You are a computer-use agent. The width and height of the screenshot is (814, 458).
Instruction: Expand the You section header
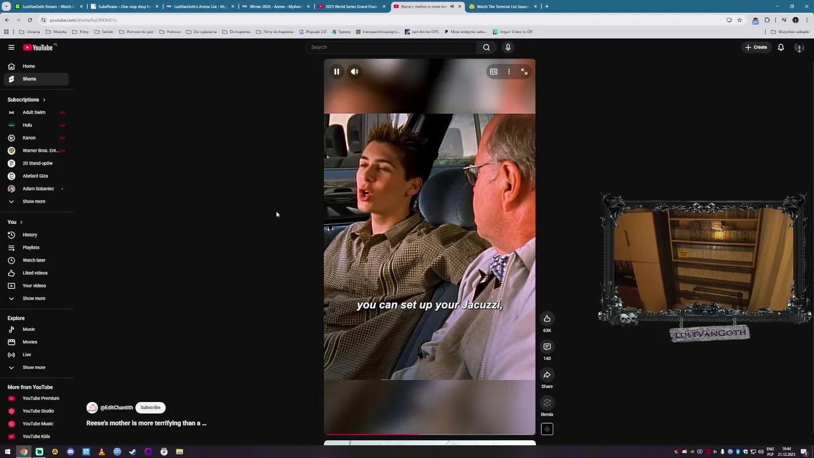coord(15,222)
